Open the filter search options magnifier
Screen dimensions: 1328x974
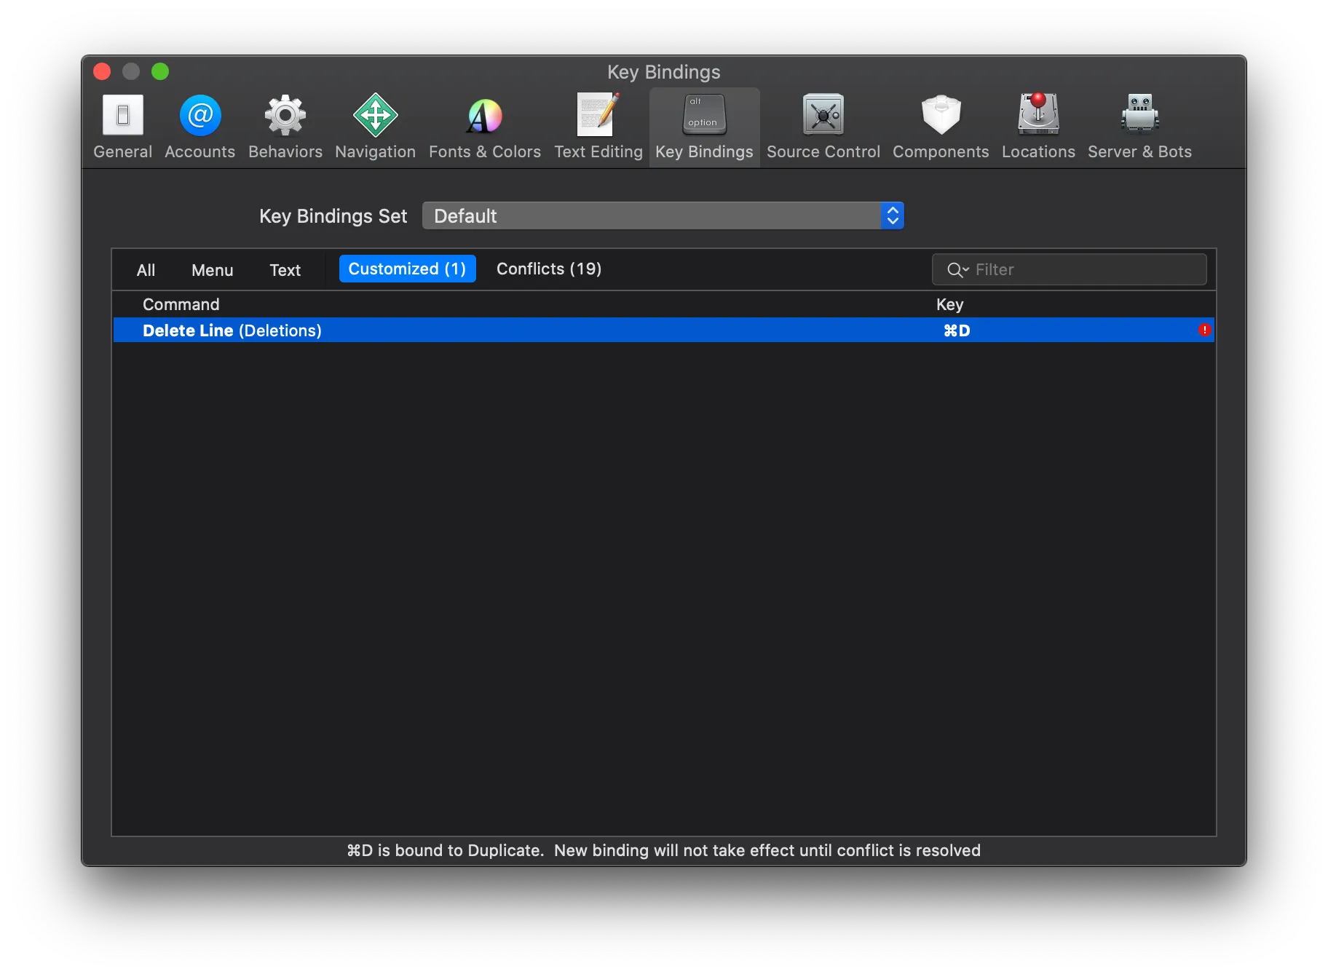(x=957, y=270)
